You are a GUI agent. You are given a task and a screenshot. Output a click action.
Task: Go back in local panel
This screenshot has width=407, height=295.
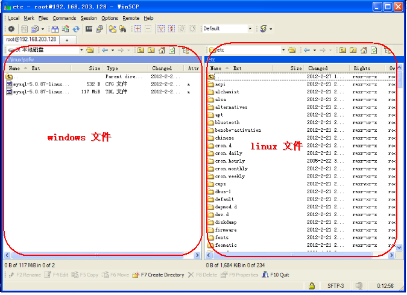pyautogui.click(x=105, y=50)
